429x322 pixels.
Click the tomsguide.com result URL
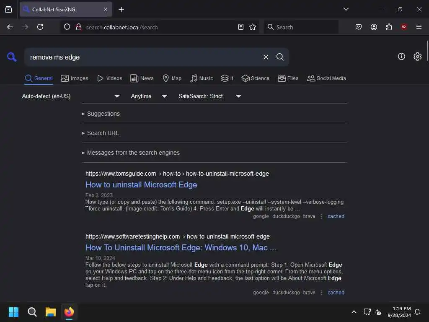177,174
